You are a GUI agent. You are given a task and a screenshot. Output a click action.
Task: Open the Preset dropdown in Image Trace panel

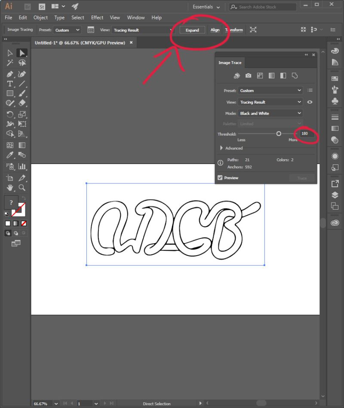[270, 90]
